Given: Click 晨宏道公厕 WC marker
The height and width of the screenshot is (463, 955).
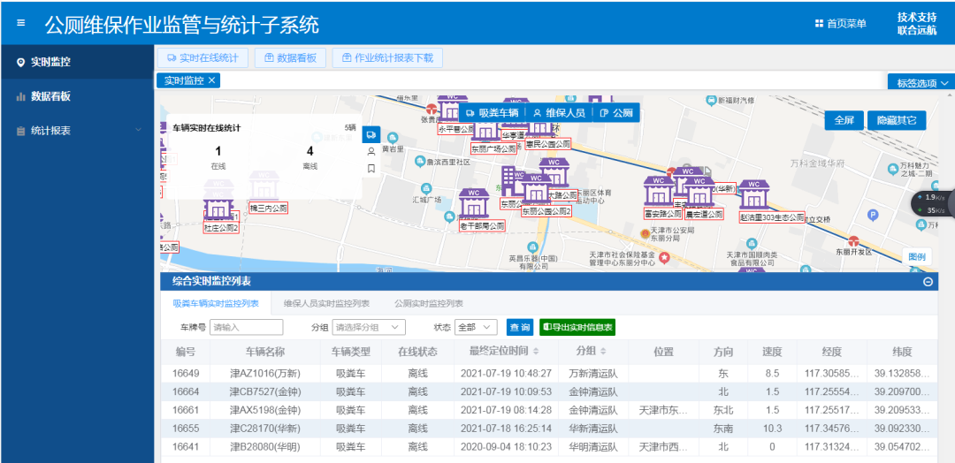Looking at the screenshot, I should pyautogui.click(x=699, y=191).
